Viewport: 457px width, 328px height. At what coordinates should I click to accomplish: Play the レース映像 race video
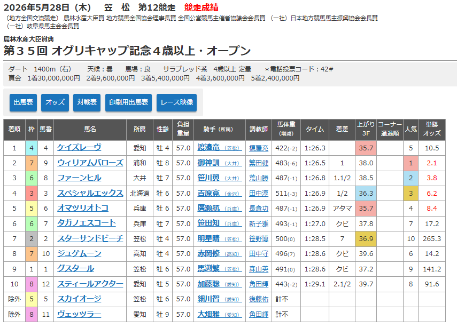176,102
